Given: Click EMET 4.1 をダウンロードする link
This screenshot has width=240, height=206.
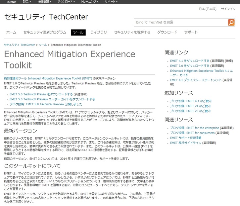Looking at the screenshot, I should pos(190,61).
